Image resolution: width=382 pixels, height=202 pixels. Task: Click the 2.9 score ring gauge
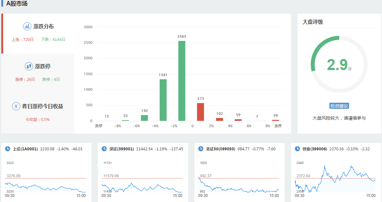coord(339,64)
